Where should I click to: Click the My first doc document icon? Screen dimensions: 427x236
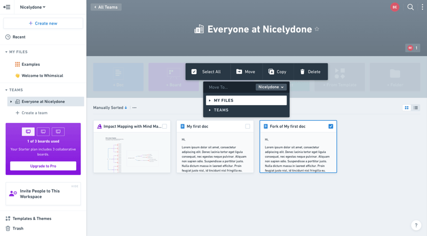coord(183,127)
